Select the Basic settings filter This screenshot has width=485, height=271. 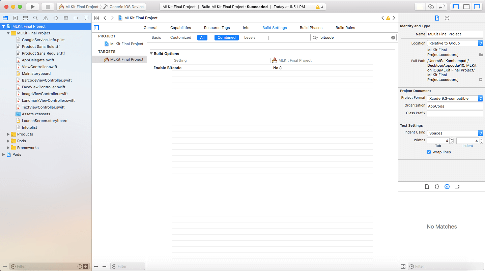156,37
